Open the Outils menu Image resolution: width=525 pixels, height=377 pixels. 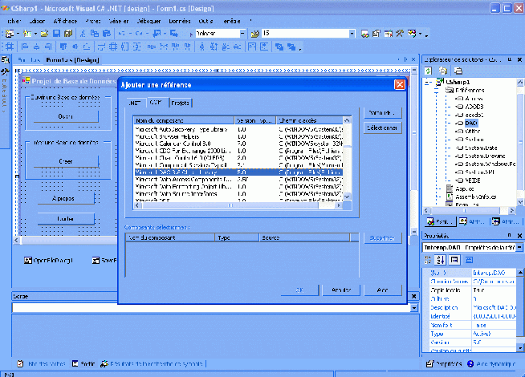[x=206, y=21]
